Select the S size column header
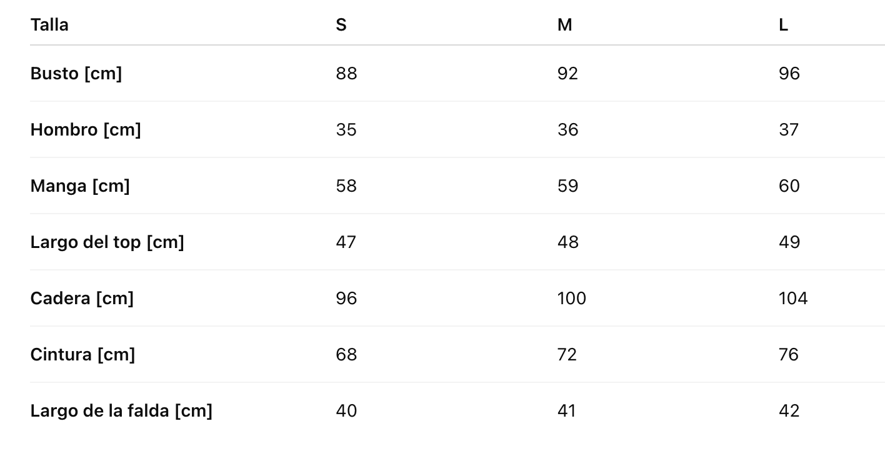This screenshot has height=451, width=885. 341,25
